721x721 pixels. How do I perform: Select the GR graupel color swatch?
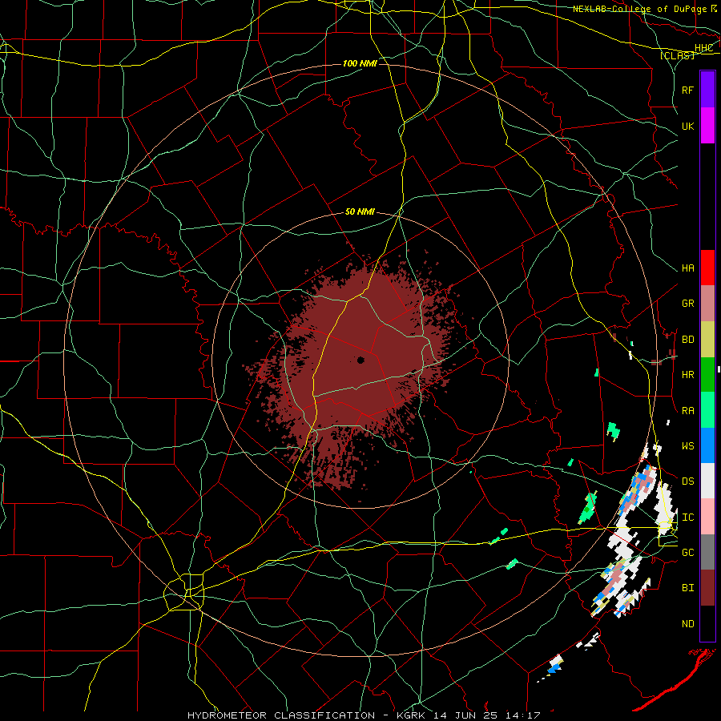[x=707, y=304]
